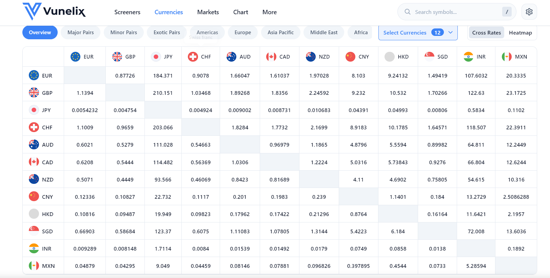Screen dimensions: 550x278
Task: Open HKD/SGD rate 0.16164
Action: (437, 214)
